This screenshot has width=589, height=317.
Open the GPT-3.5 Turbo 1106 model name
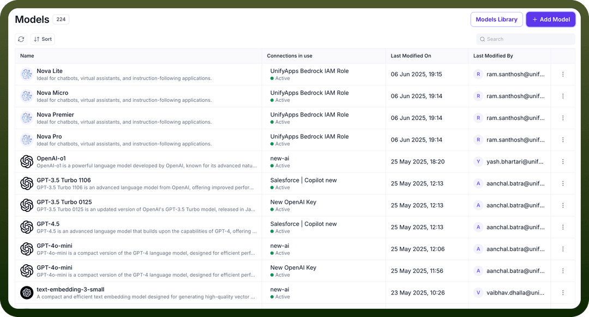pyautogui.click(x=64, y=180)
